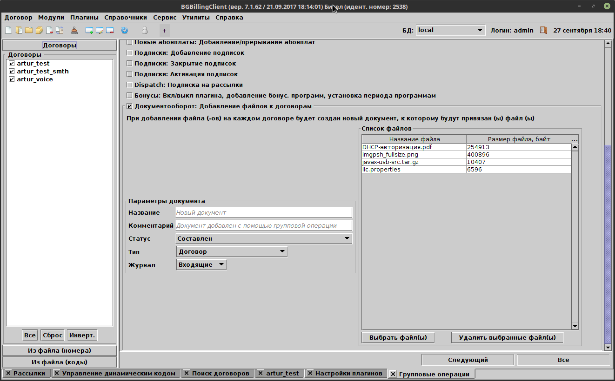615x381 pixels.
Task: Click the Следующий button
Action: (x=468, y=360)
